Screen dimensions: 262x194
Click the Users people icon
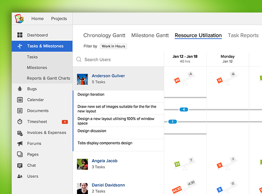[20, 176]
